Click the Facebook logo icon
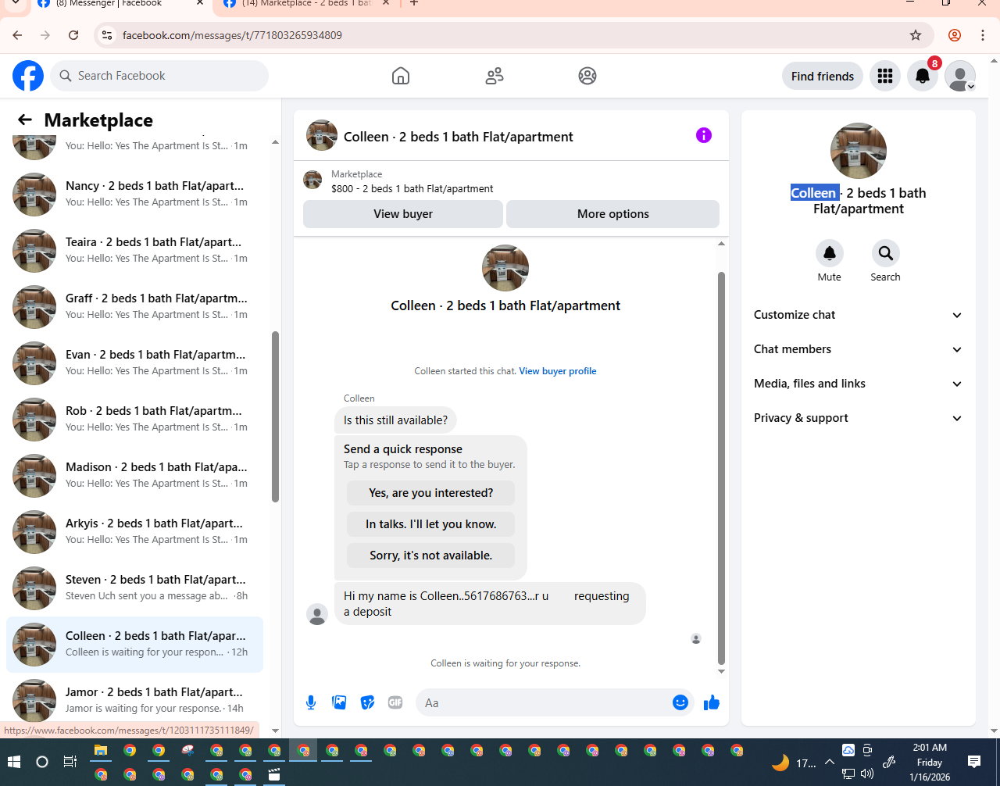The width and height of the screenshot is (1000, 786). click(28, 76)
